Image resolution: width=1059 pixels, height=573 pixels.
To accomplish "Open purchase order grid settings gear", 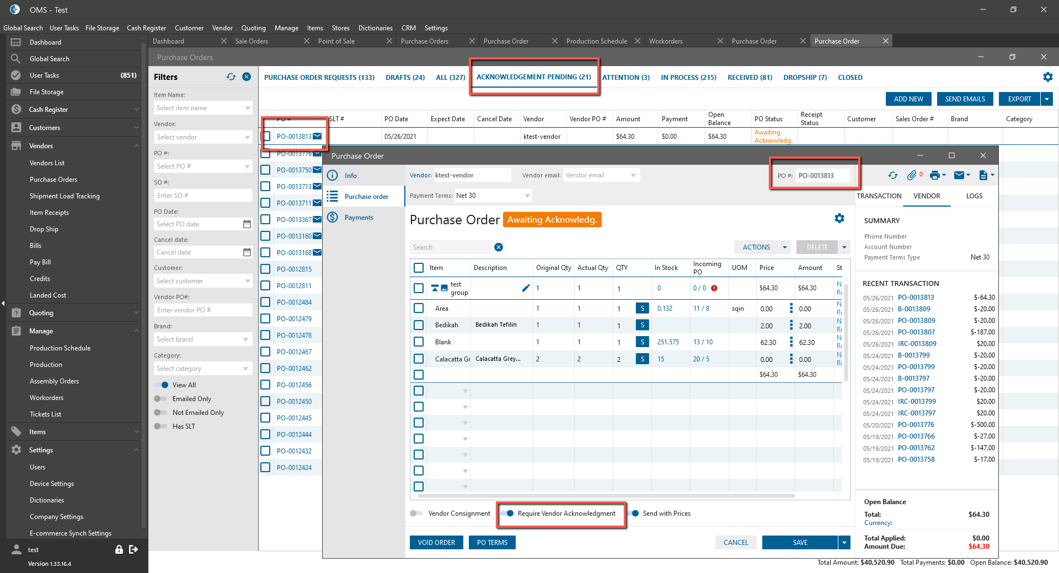I will 839,219.
